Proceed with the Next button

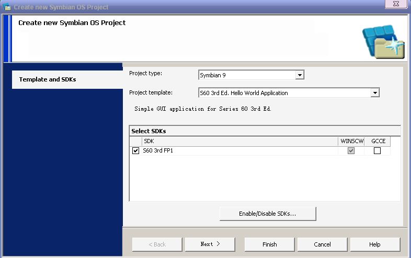click(x=210, y=244)
